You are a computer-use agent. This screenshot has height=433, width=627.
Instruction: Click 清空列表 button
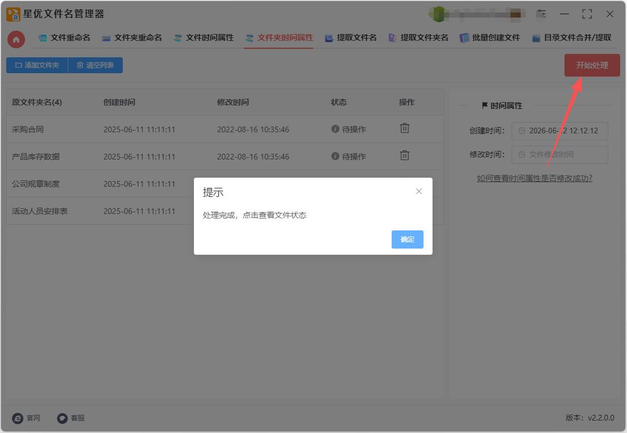pos(95,65)
